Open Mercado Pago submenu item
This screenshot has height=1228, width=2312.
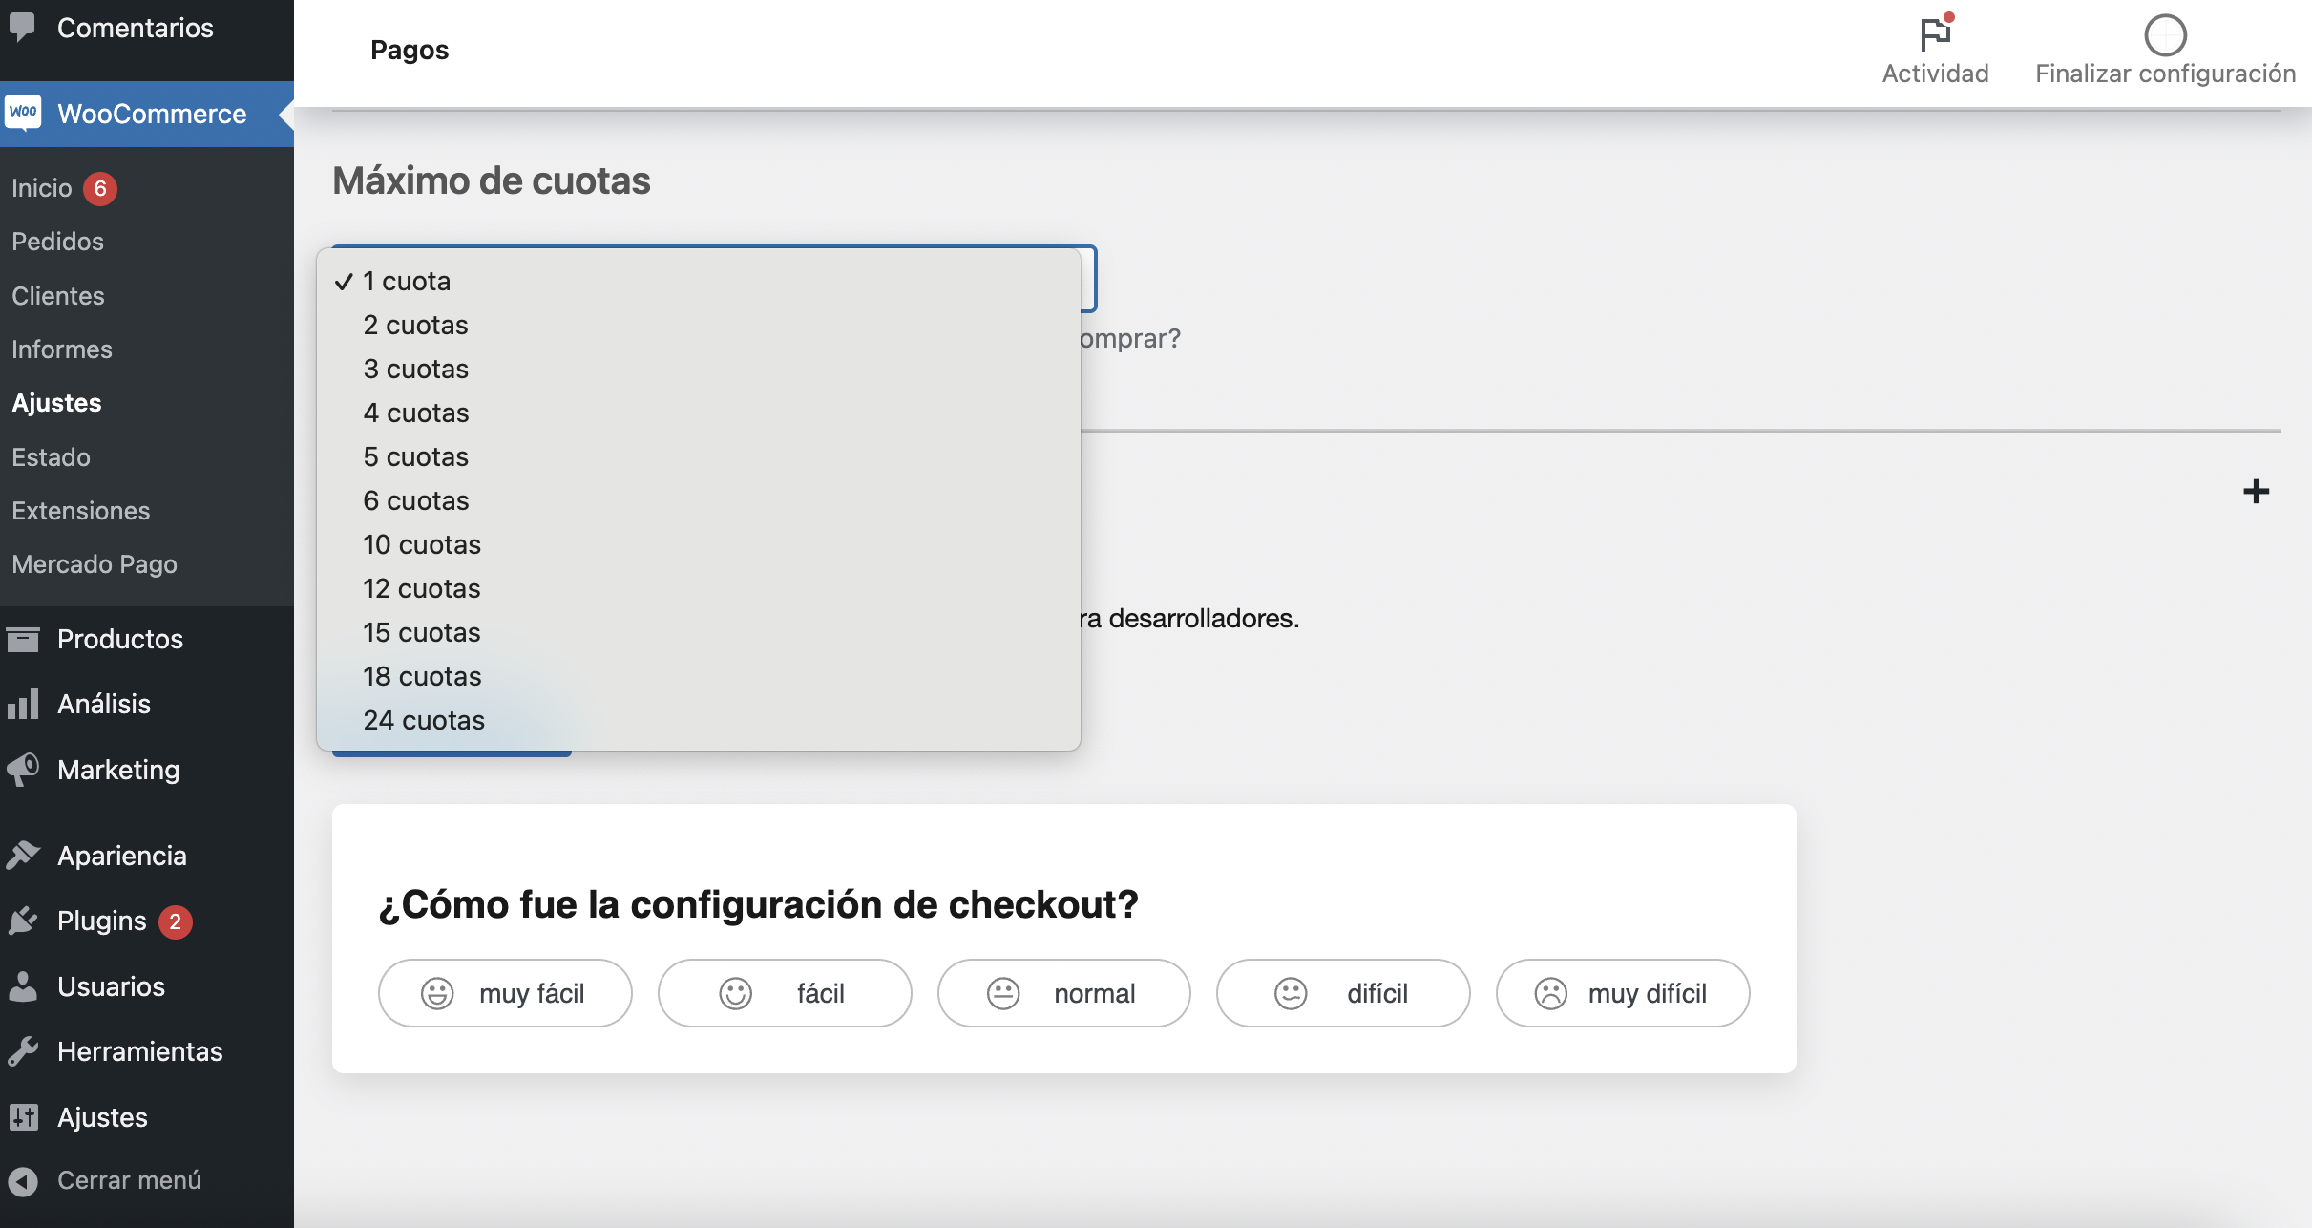tap(95, 564)
